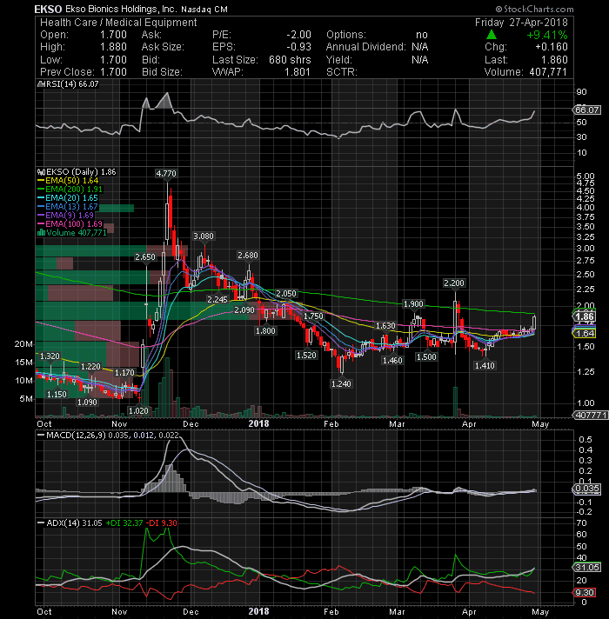Click the RSI 66.07 axis value tag
The image size is (609, 619).
[x=587, y=110]
